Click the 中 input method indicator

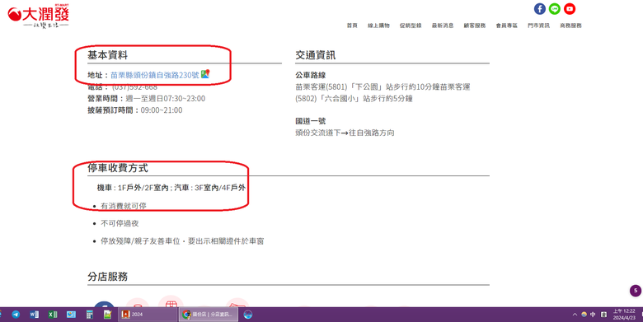(593, 315)
